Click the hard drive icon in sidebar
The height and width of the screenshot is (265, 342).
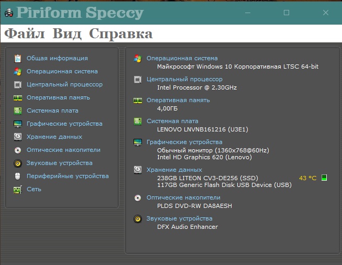(x=18, y=137)
